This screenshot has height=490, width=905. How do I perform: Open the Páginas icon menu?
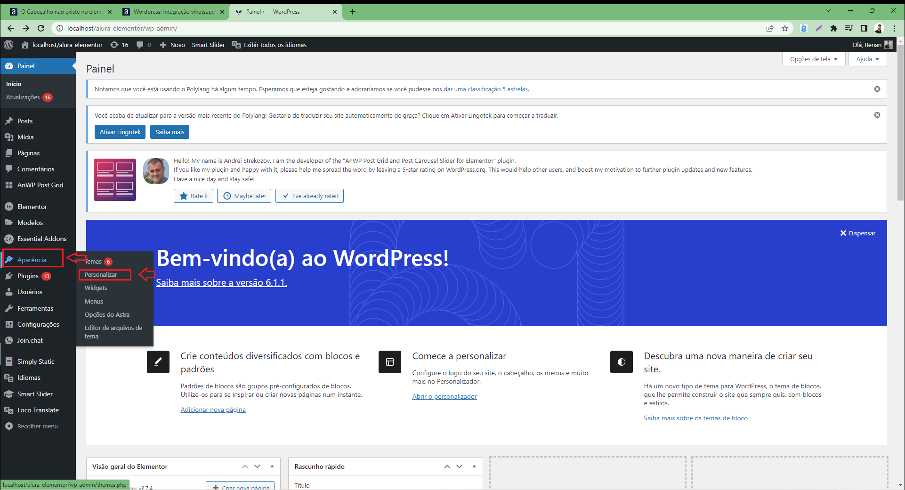tap(9, 153)
